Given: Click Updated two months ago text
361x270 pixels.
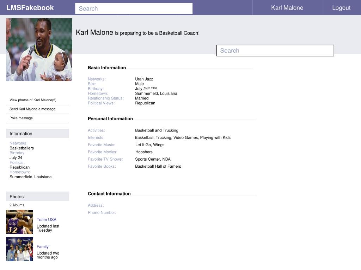Looking at the screenshot, I should [48, 255].
